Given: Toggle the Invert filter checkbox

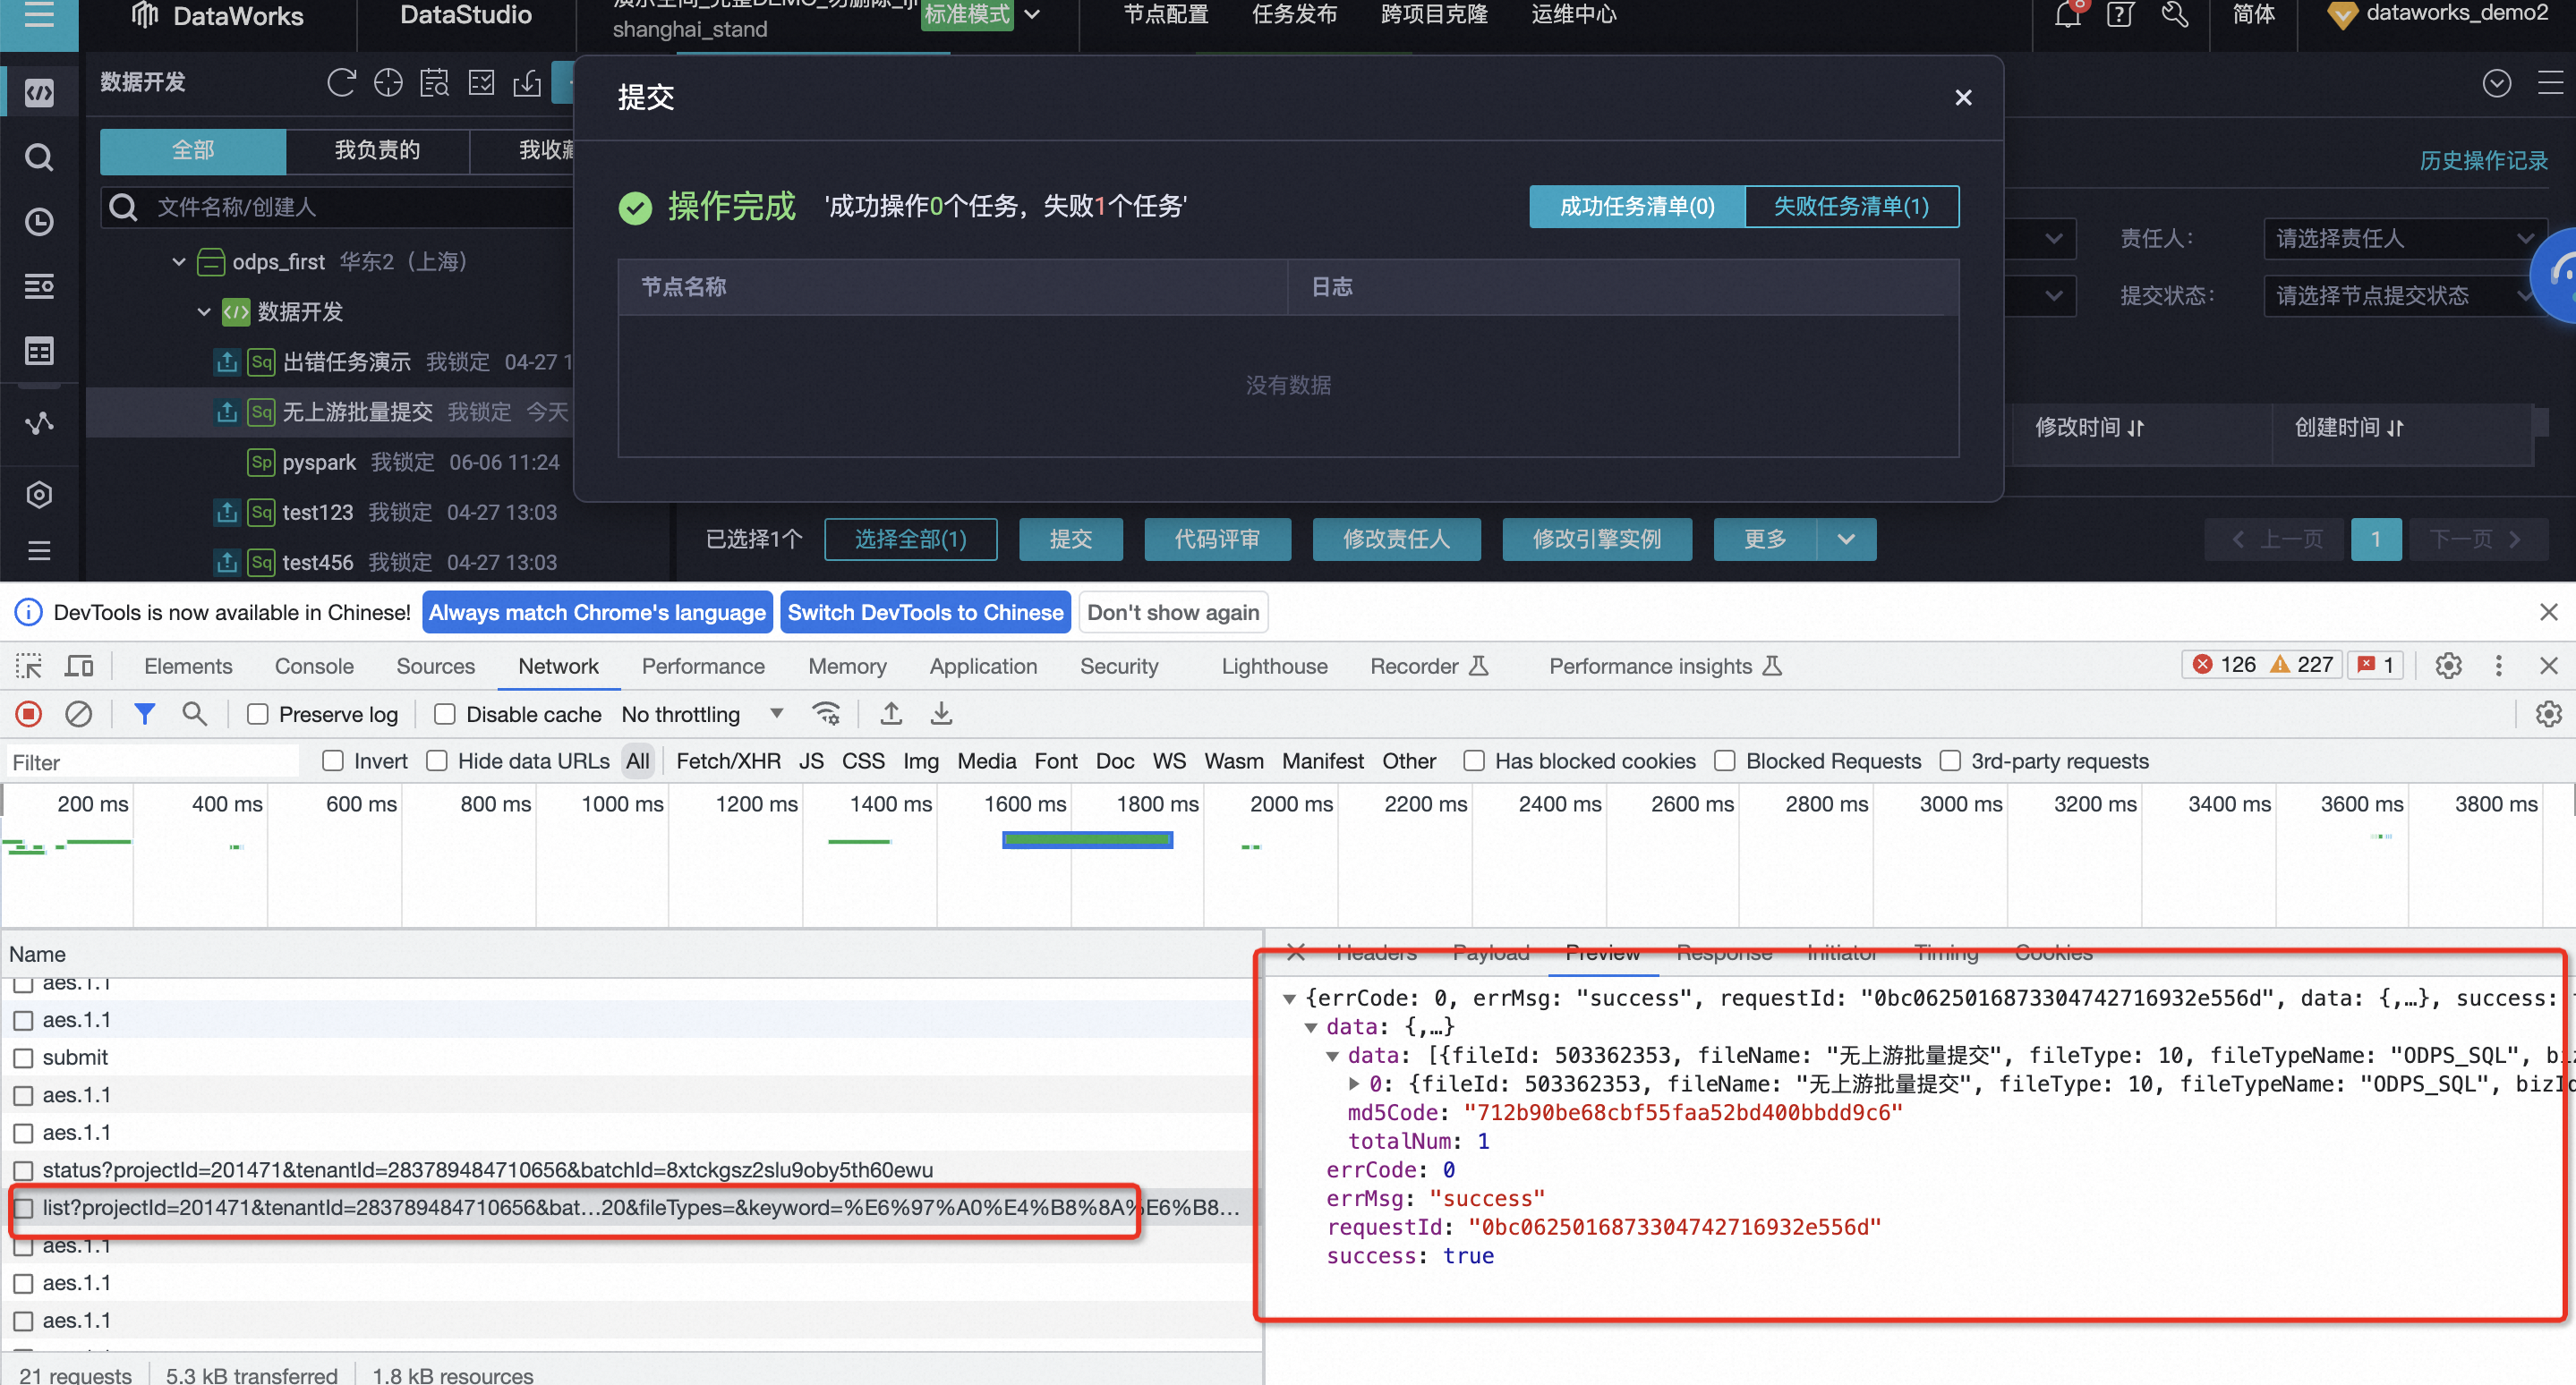Looking at the screenshot, I should pyautogui.click(x=333, y=761).
